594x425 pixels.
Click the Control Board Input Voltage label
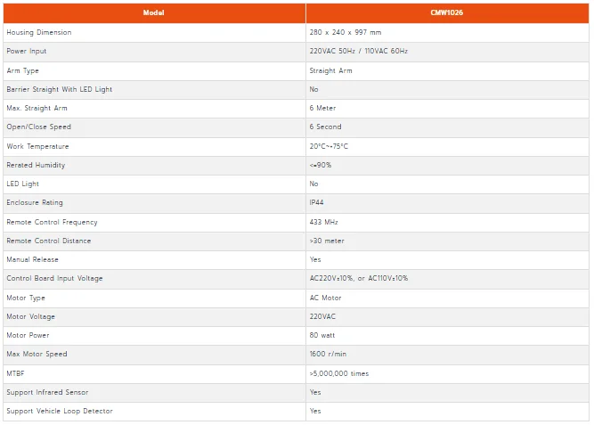[54, 278]
